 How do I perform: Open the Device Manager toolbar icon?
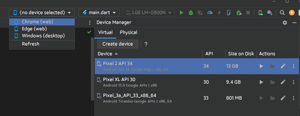(260, 13)
